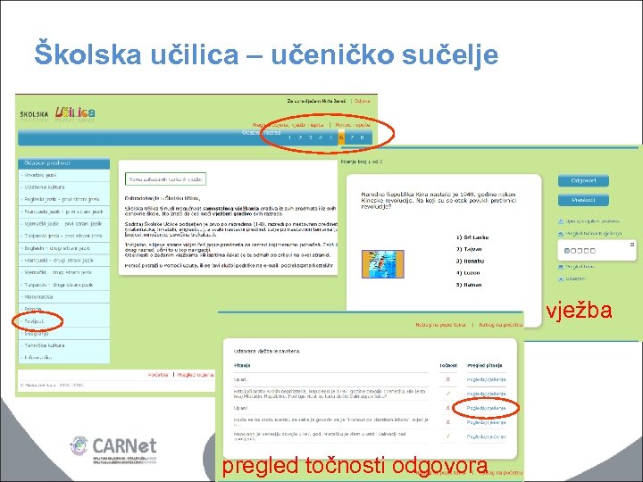Click the Pregled teme link text
Viewport: 643px width, 482px height.
[x=580, y=267]
